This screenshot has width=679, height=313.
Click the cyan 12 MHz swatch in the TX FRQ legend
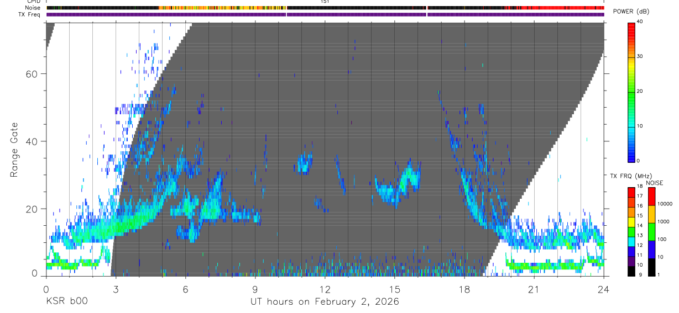pyautogui.click(x=632, y=242)
